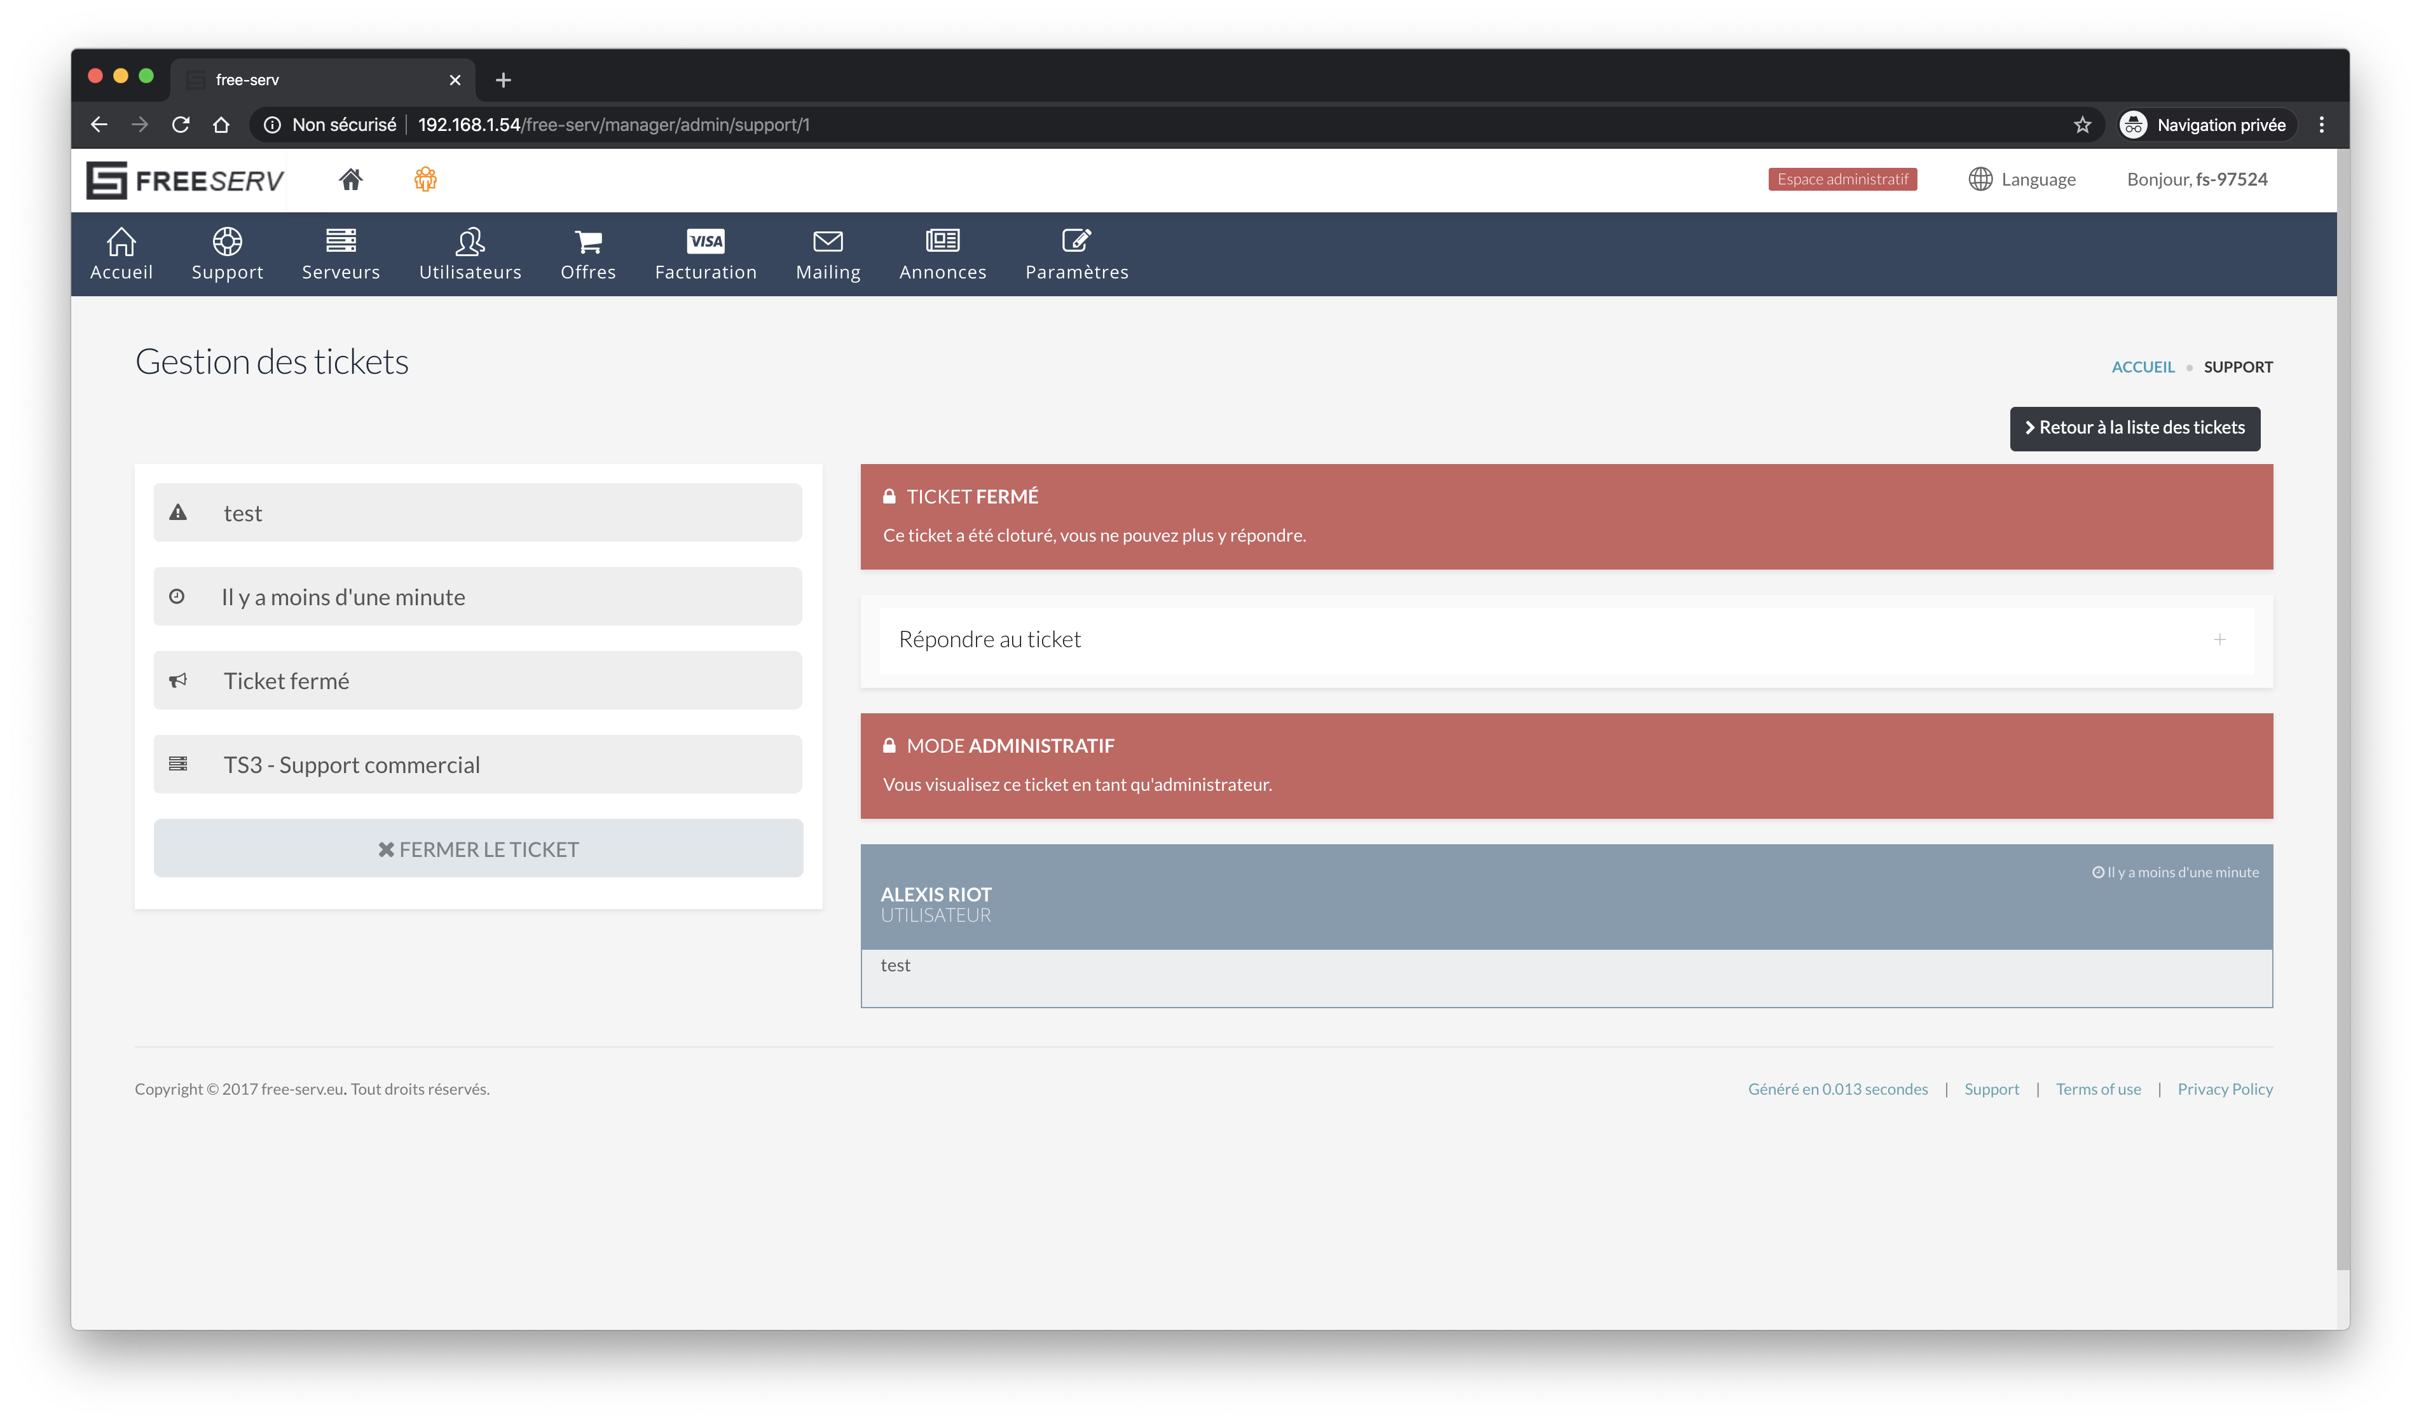The image size is (2421, 1424).
Task: Open the Annonces newspaper section
Action: point(942,254)
